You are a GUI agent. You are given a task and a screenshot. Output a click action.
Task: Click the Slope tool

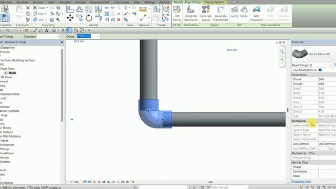(244, 12)
